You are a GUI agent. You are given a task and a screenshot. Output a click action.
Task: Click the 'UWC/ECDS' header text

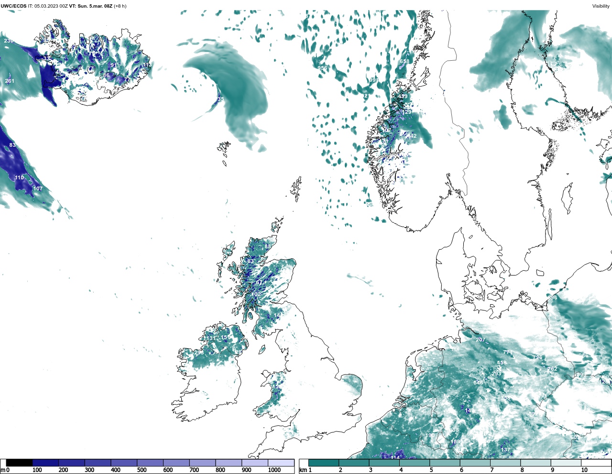13,6
